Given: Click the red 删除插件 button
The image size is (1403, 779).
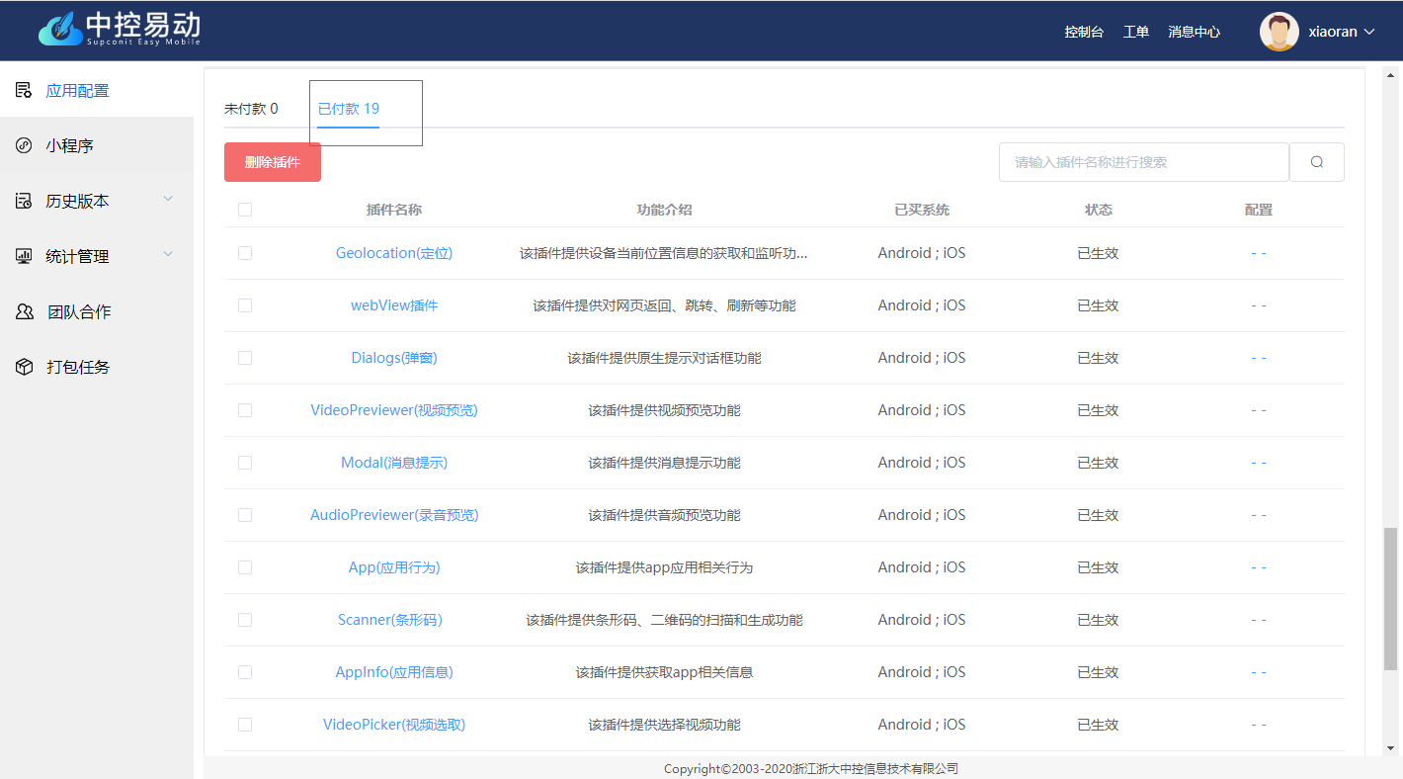Looking at the screenshot, I should pyautogui.click(x=273, y=162).
